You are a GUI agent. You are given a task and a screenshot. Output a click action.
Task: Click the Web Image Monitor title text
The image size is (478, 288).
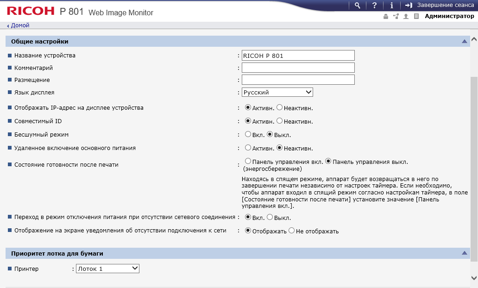point(121,13)
